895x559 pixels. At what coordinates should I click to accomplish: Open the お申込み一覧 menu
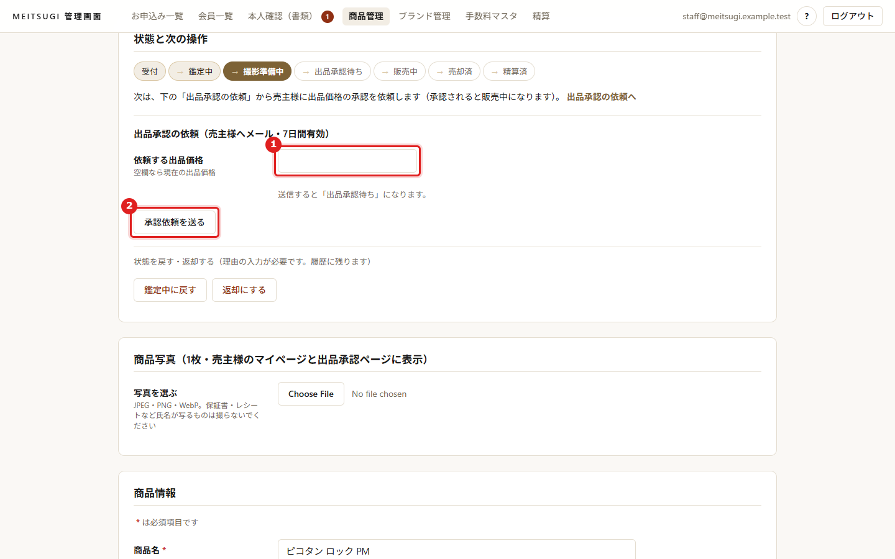pyautogui.click(x=157, y=16)
